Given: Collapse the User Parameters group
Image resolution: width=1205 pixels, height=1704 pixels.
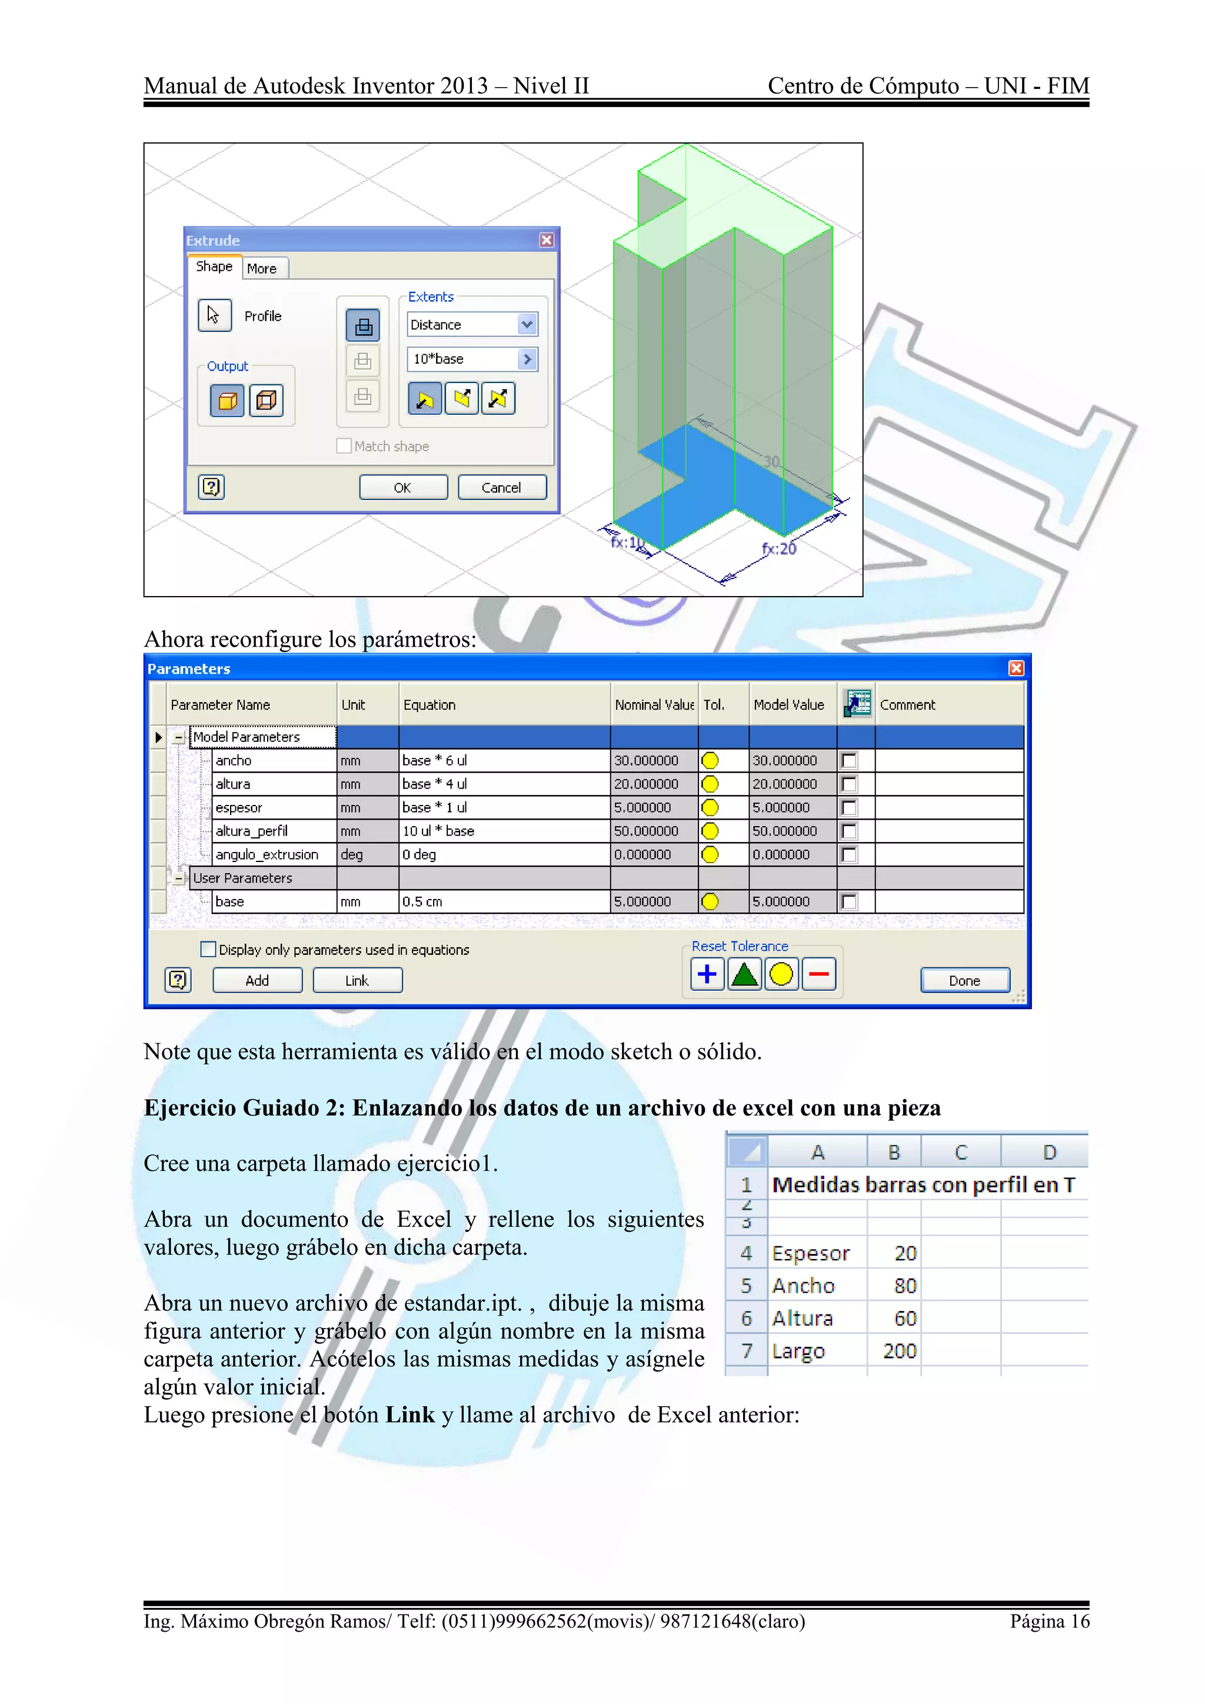Looking at the screenshot, I should point(179,878).
